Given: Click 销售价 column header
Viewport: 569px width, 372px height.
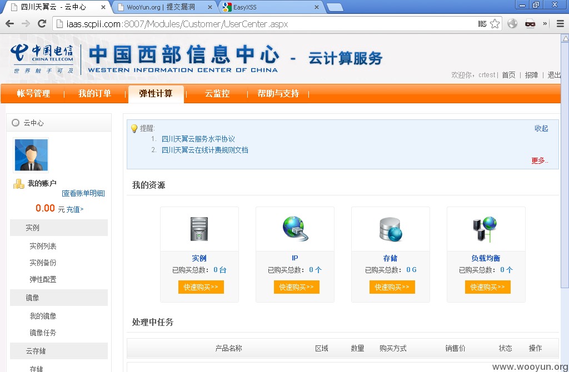Looking at the screenshot, I should pyautogui.click(x=455, y=349).
